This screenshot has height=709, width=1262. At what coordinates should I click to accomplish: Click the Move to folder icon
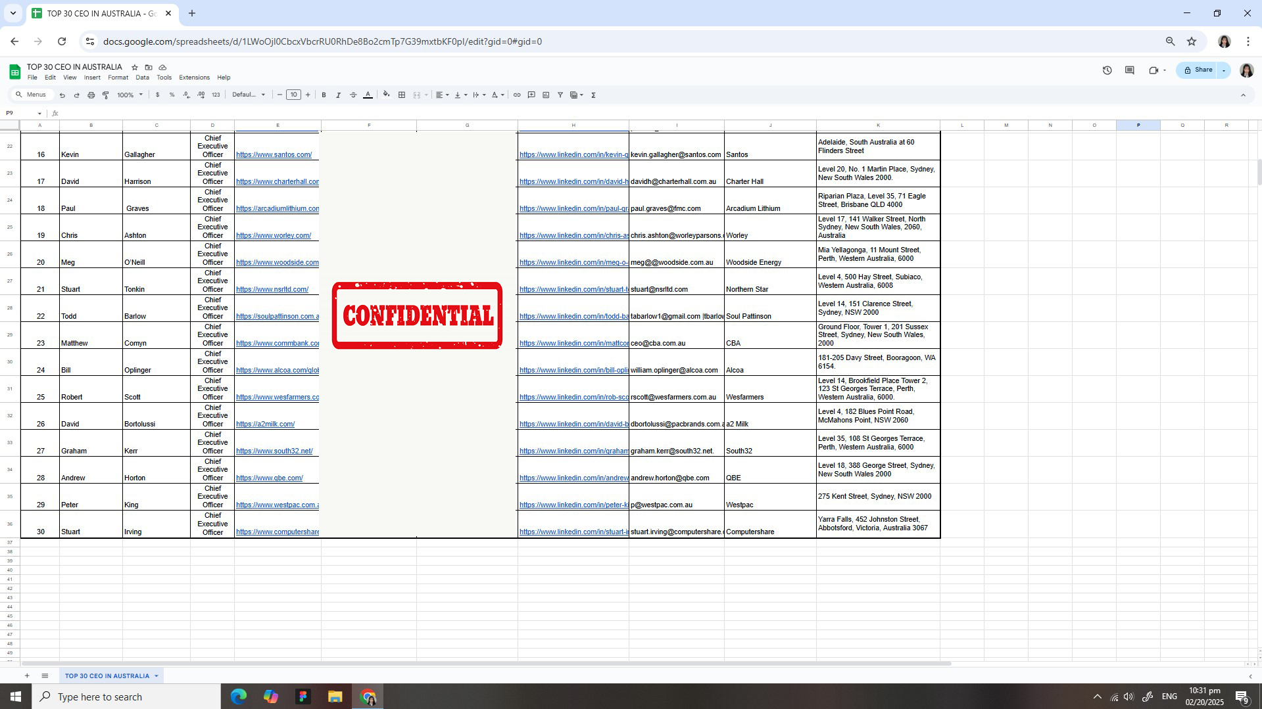pyautogui.click(x=149, y=67)
